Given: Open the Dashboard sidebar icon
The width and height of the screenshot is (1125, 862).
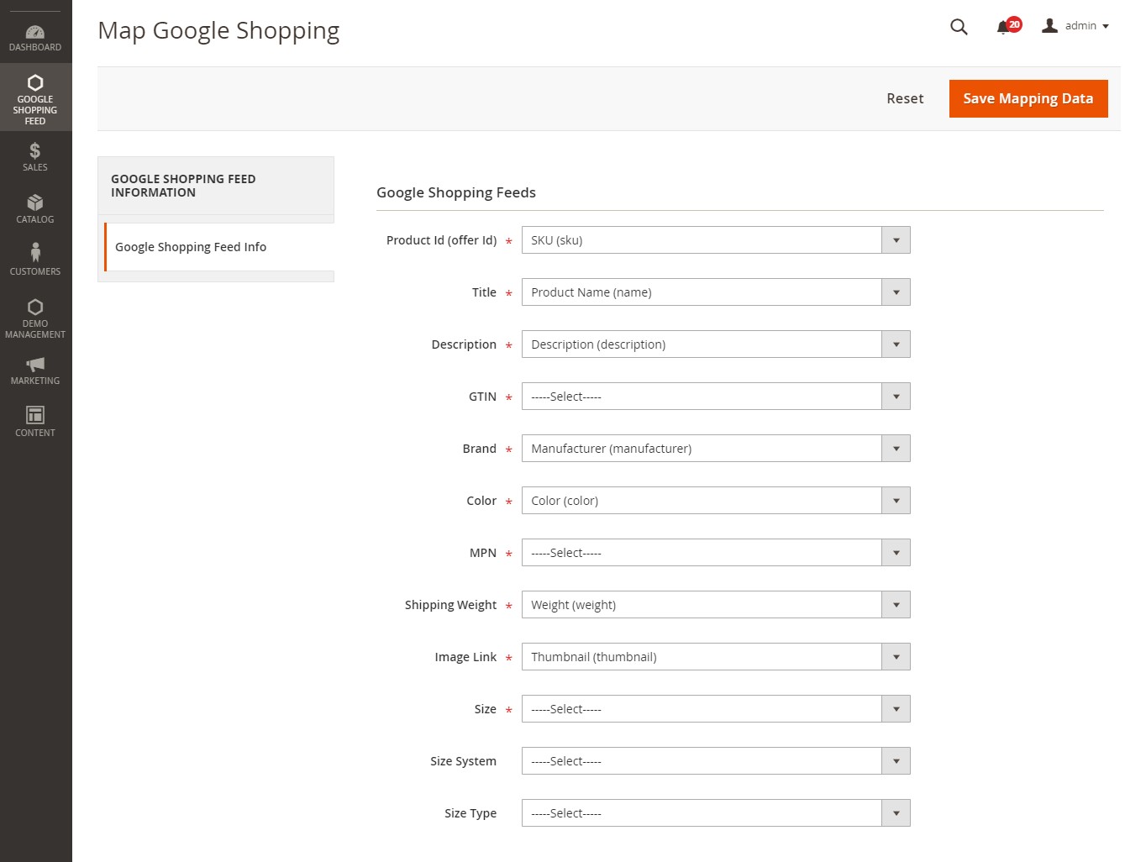Looking at the screenshot, I should tap(35, 33).
